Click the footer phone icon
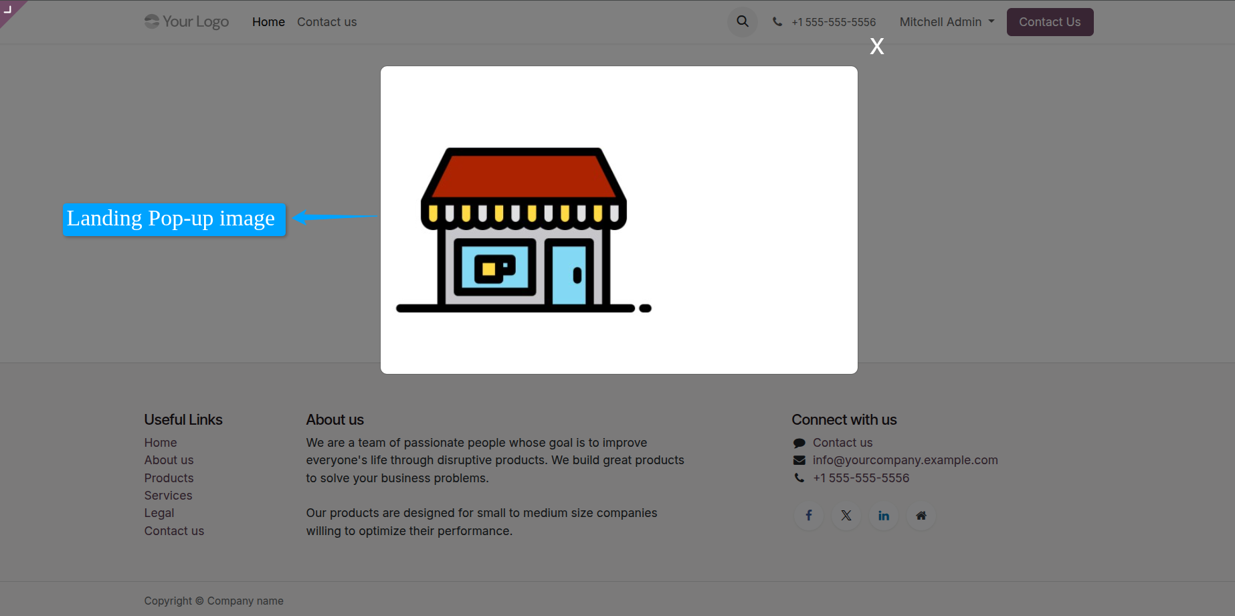This screenshot has height=616, width=1235. coord(799,478)
